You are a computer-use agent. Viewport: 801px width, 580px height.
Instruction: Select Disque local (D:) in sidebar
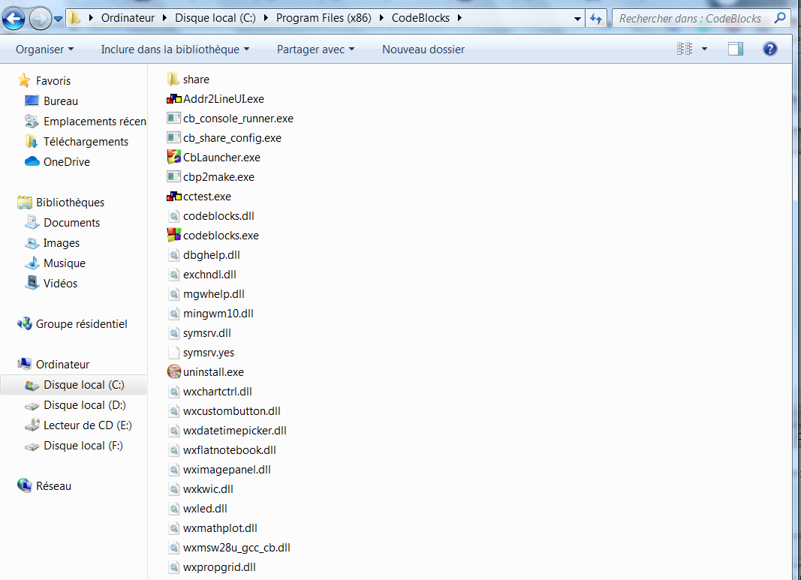point(84,405)
